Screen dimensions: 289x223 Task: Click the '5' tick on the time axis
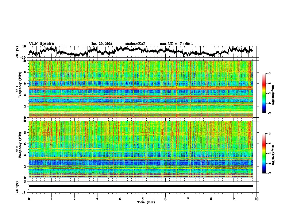[x=143, y=199]
